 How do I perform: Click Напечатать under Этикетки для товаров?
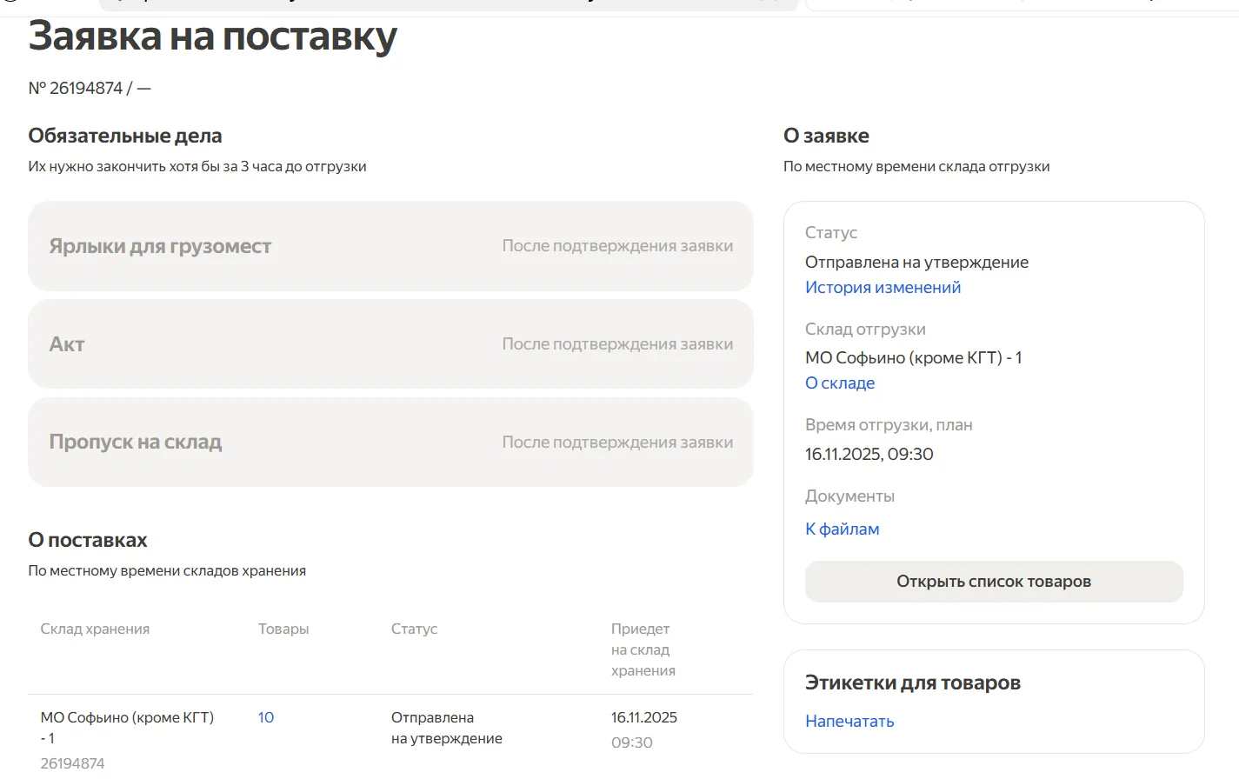coord(849,722)
